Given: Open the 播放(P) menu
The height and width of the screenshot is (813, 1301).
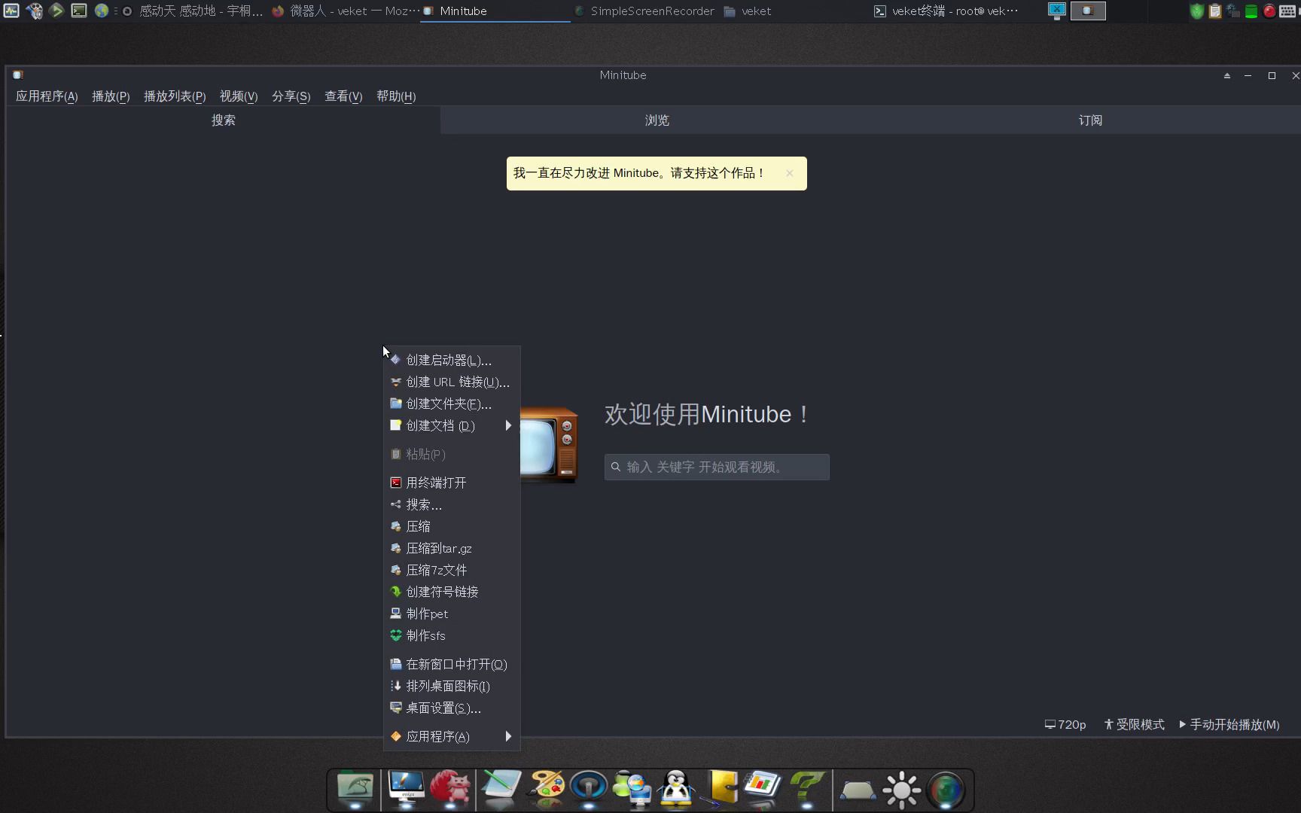Looking at the screenshot, I should (111, 96).
